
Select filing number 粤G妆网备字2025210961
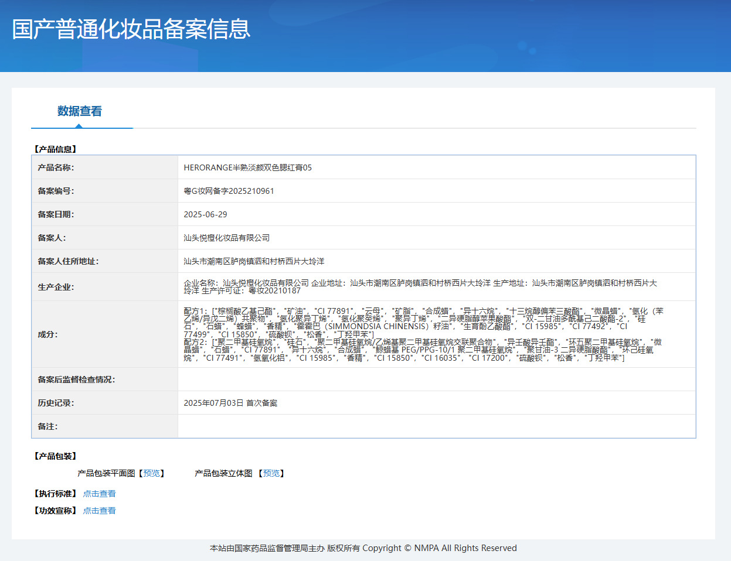[229, 191]
